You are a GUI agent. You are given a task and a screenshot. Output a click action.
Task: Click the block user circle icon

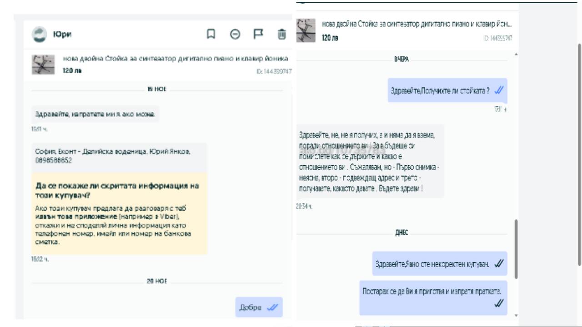point(235,34)
